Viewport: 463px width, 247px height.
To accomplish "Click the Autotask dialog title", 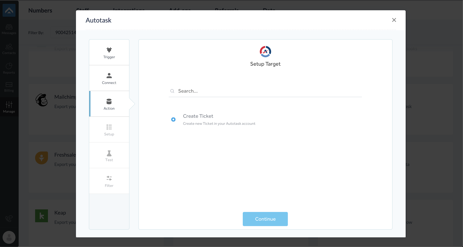I will (98, 20).
